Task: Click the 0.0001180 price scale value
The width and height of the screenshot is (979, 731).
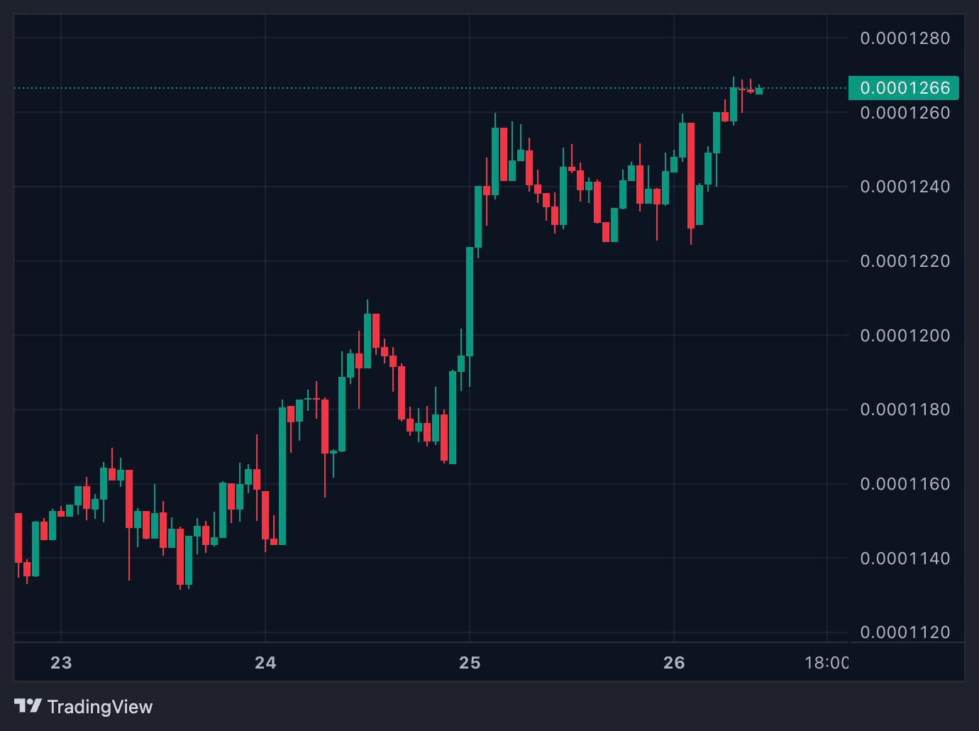Action: pos(905,410)
